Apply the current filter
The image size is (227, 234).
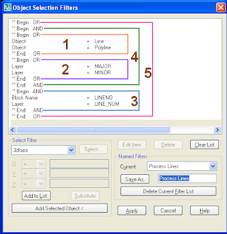132,211
